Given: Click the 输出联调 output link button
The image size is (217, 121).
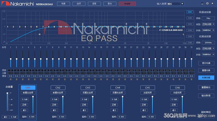Looking at the screenshot, I should (206, 96).
